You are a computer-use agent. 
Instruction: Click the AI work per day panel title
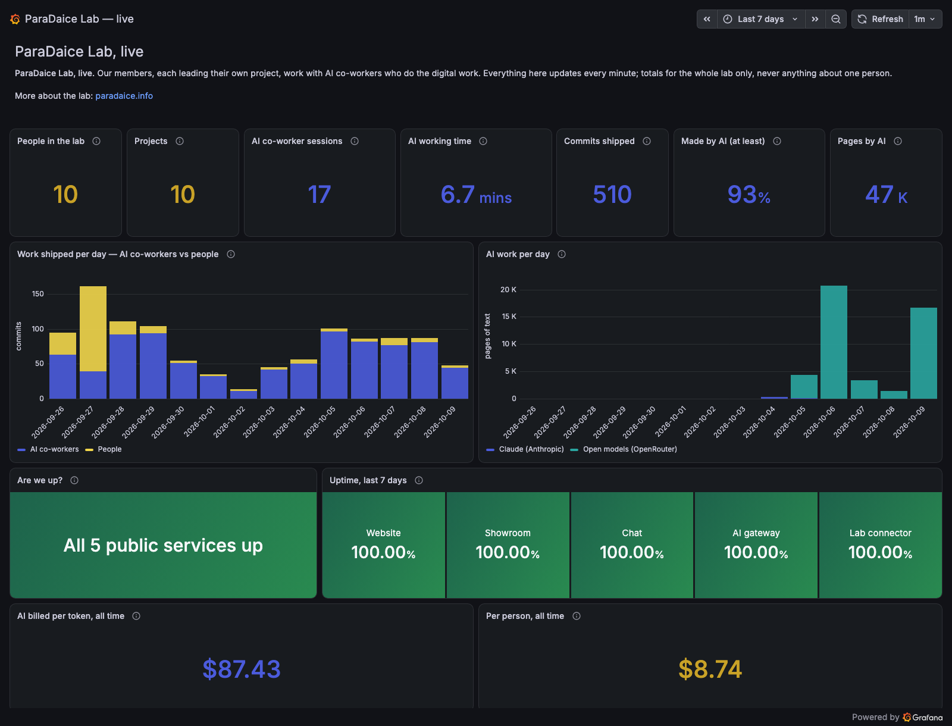(518, 254)
